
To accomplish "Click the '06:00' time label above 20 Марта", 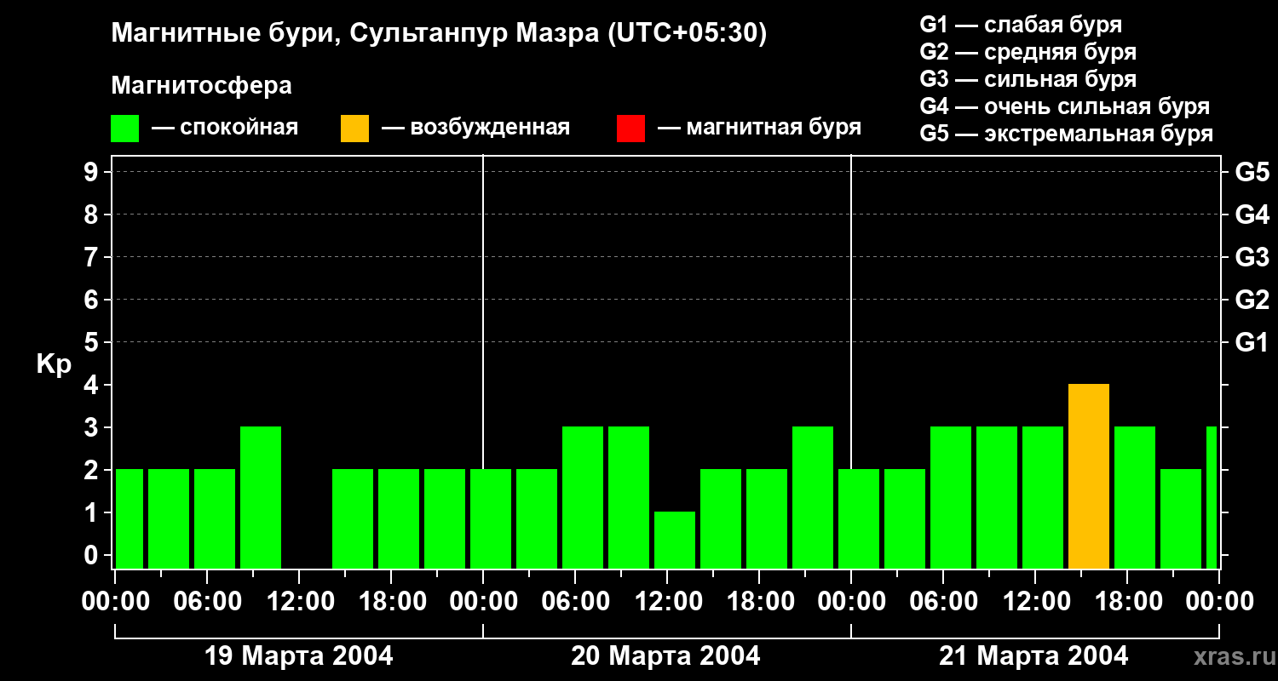I will (x=575, y=602).
